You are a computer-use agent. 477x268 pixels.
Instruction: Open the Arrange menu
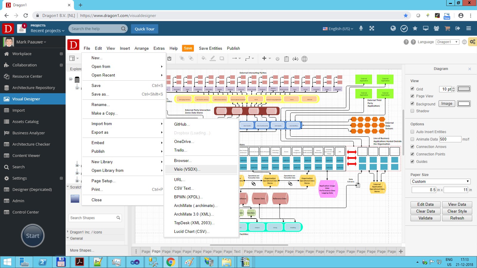(x=141, y=48)
